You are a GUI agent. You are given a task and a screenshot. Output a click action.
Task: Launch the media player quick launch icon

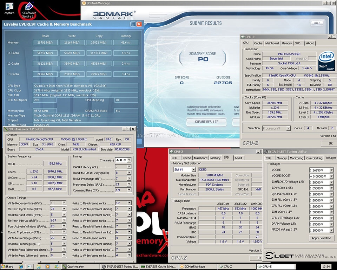point(47,266)
